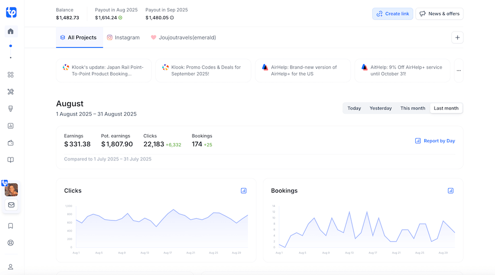Open Report by Day
Viewport: 495px width, 275px height.
coord(435,141)
